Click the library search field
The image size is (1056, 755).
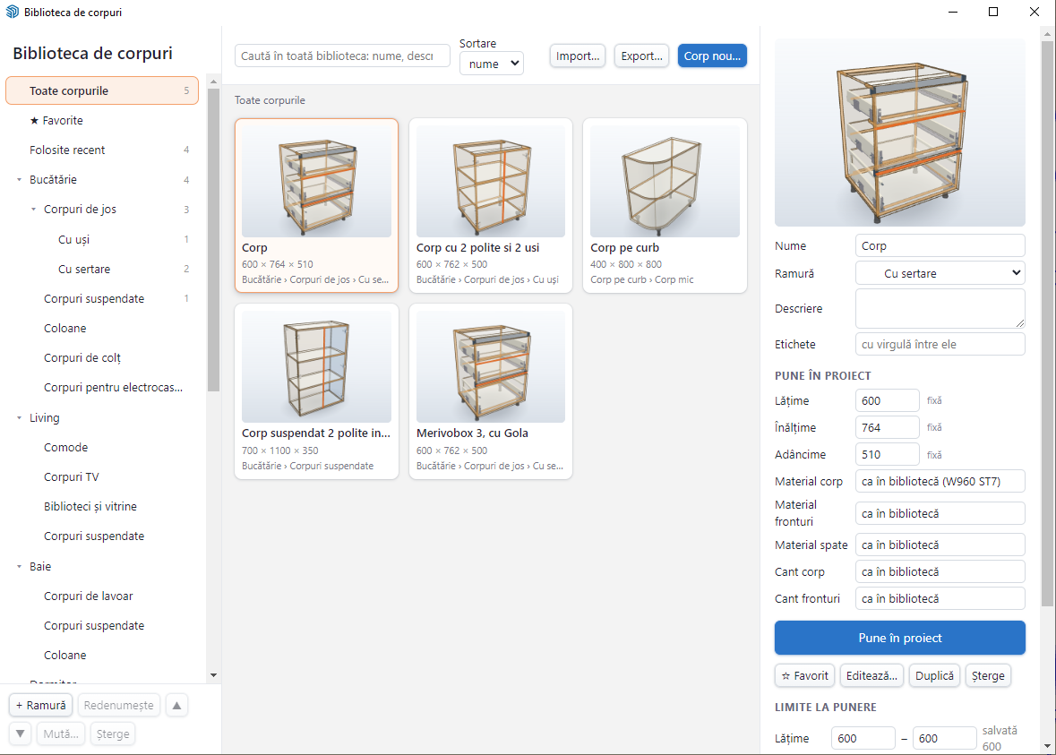pyautogui.click(x=342, y=56)
